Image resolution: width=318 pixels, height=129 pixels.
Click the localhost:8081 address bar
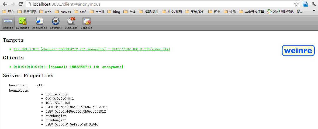[x=162, y=4]
